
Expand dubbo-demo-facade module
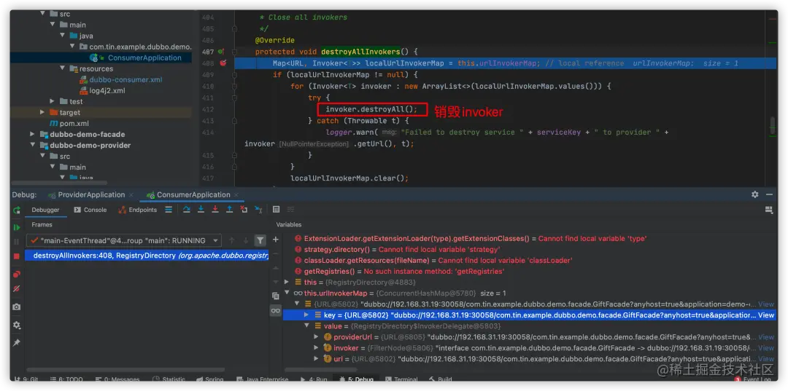pos(33,135)
